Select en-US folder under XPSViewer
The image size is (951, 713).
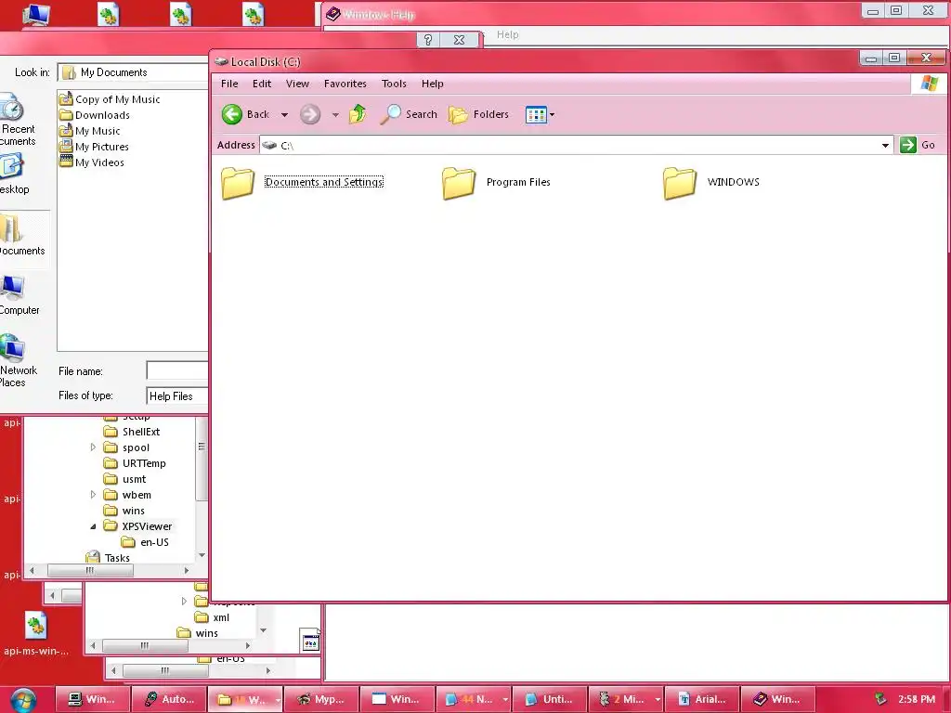145,542
